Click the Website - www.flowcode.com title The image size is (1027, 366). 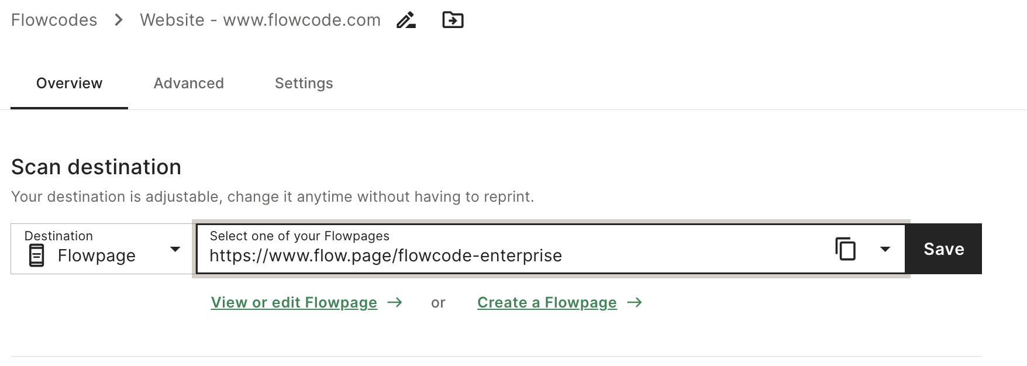coord(260,20)
